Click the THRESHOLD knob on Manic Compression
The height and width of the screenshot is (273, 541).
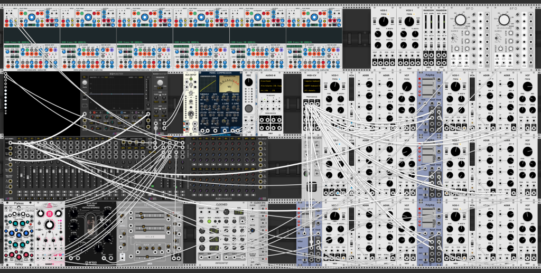[203, 97]
